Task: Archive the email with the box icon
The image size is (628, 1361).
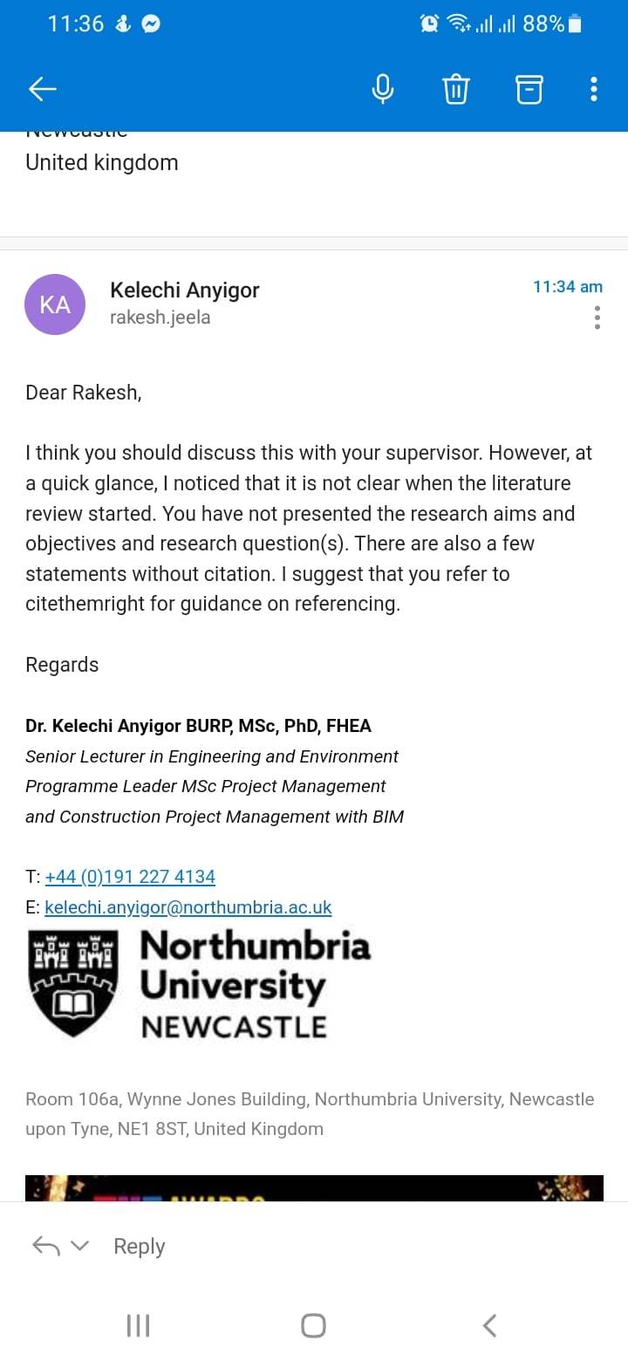Action: pyautogui.click(x=529, y=89)
